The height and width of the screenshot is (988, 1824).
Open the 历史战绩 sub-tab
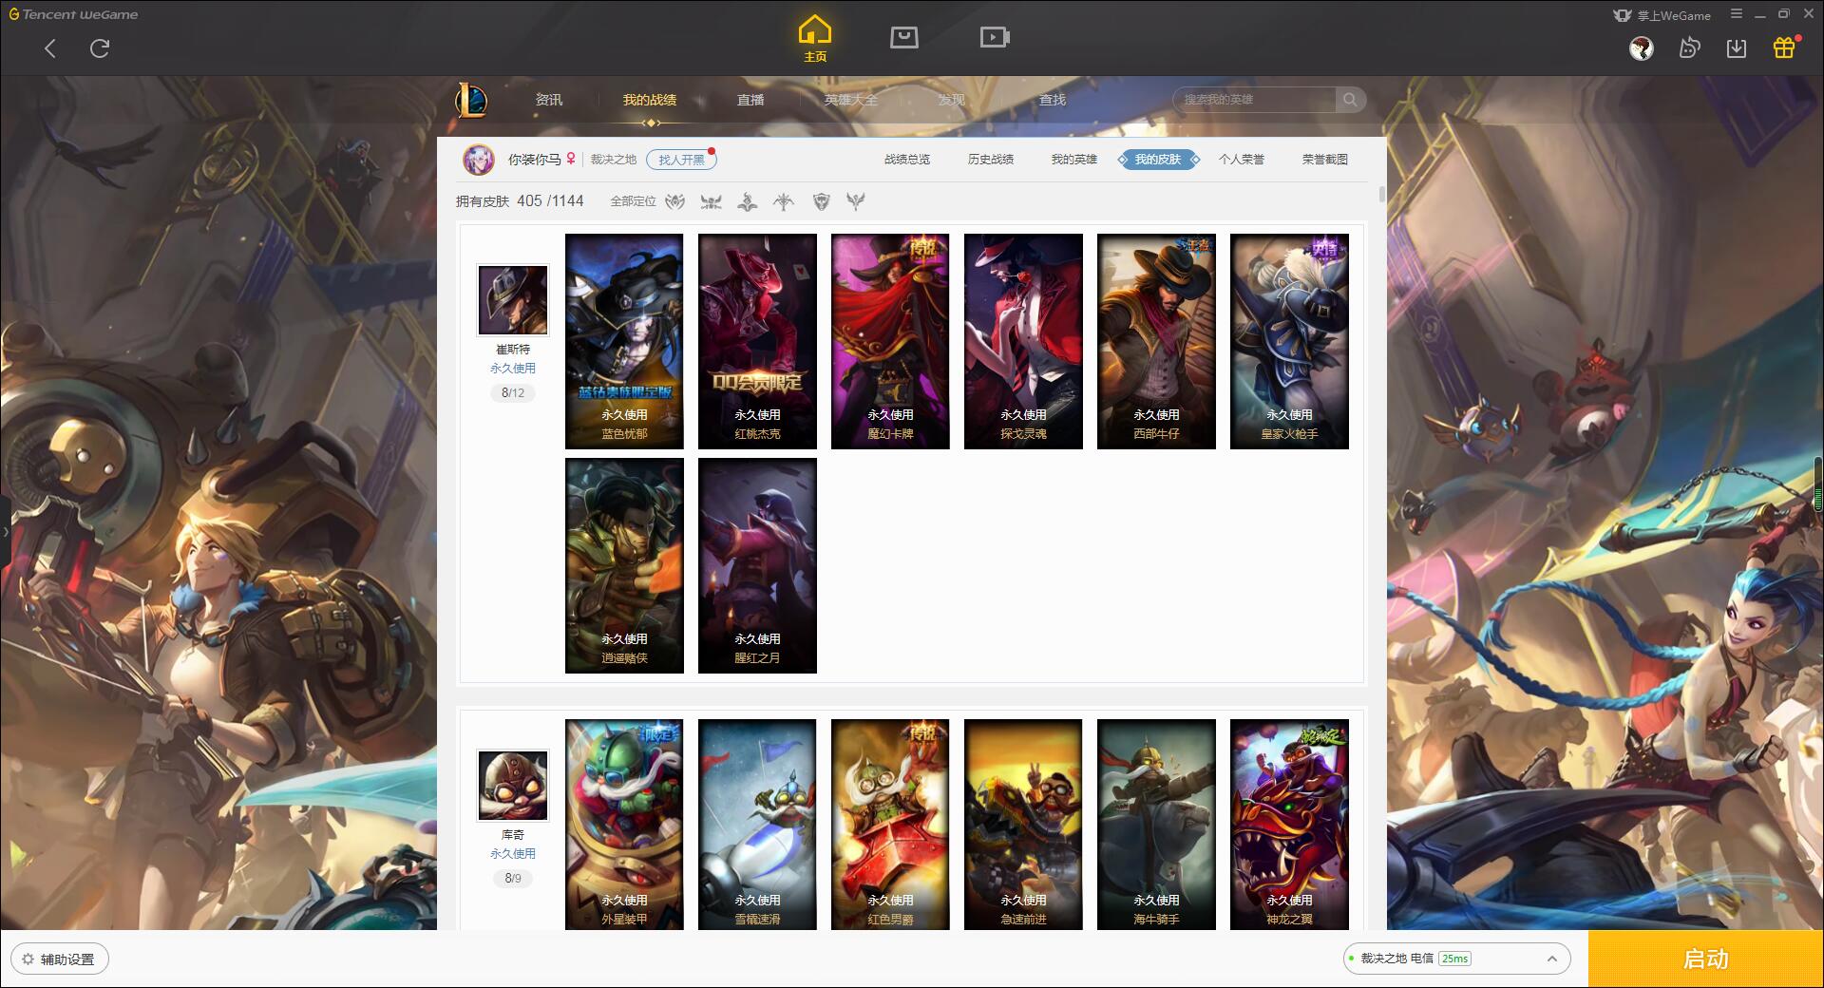click(991, 160)
